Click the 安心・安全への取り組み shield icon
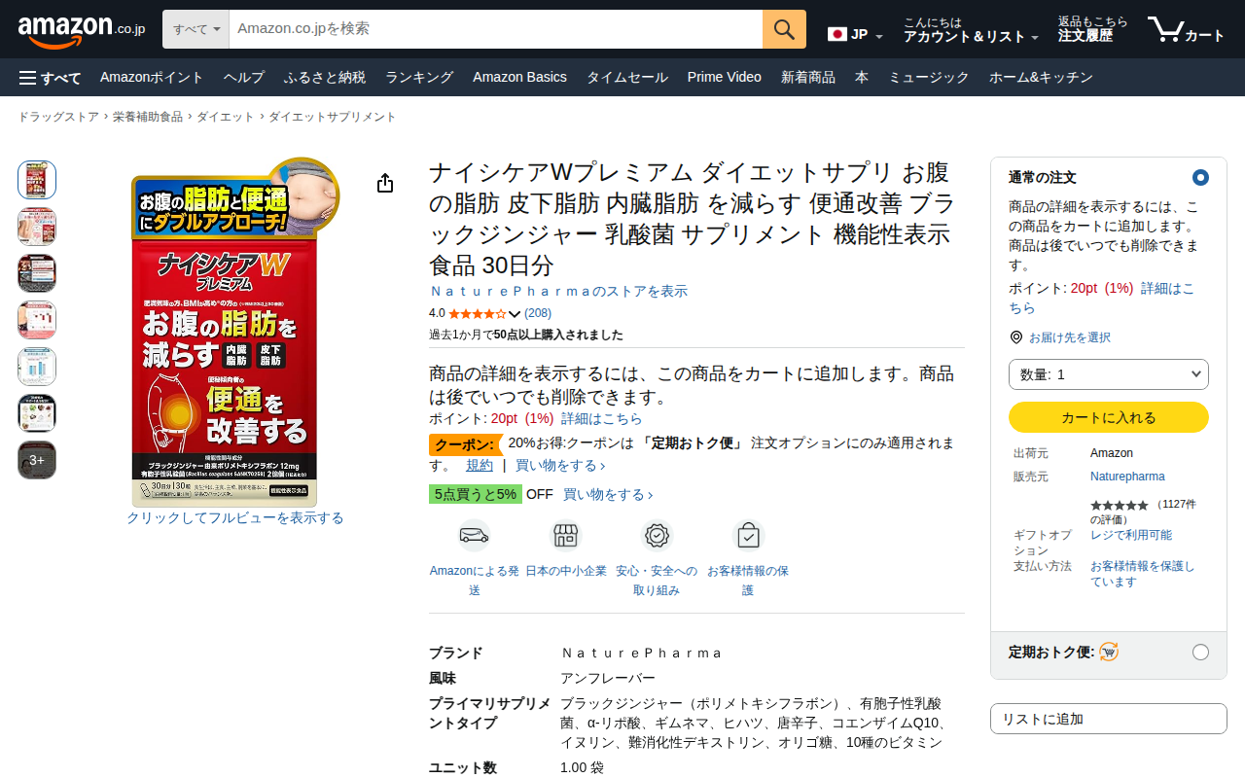This screenshot has width=1245, height=778. pyautogui.click(x=658, y=536)
